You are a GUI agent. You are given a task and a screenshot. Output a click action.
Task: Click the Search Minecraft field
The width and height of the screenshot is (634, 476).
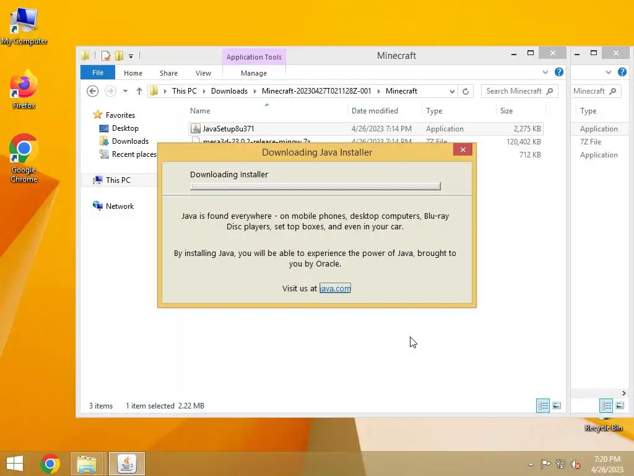click(519, 91)
